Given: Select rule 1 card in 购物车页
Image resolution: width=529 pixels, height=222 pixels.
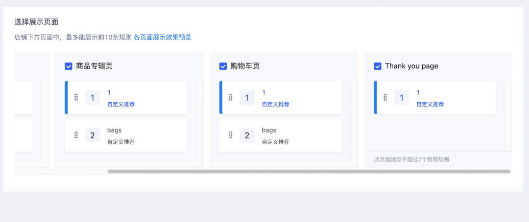Looking at the screenshot, I should coord(280,97).
